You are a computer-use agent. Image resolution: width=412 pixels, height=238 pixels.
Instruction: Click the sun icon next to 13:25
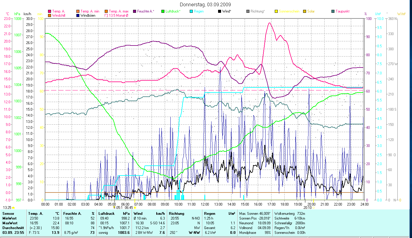[x=13, y=207]
